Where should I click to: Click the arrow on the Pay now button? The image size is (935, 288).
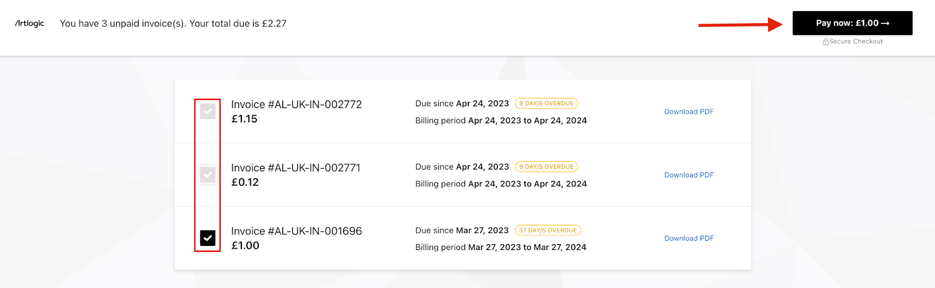coord(885,23)
